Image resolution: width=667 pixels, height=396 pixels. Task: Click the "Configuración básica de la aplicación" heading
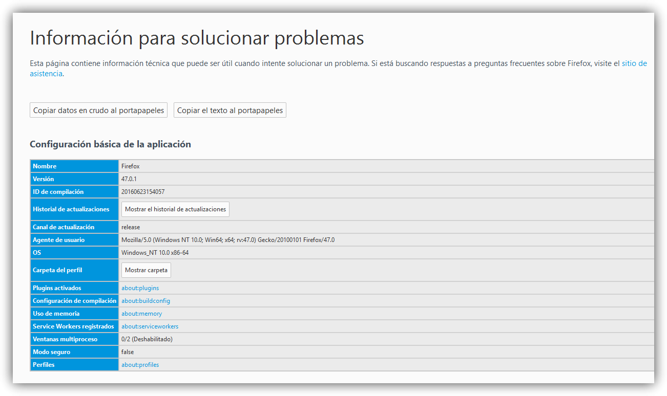[110, 144]
